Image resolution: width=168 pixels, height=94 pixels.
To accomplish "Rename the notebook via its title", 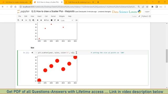I will click(x=53, y=11).
